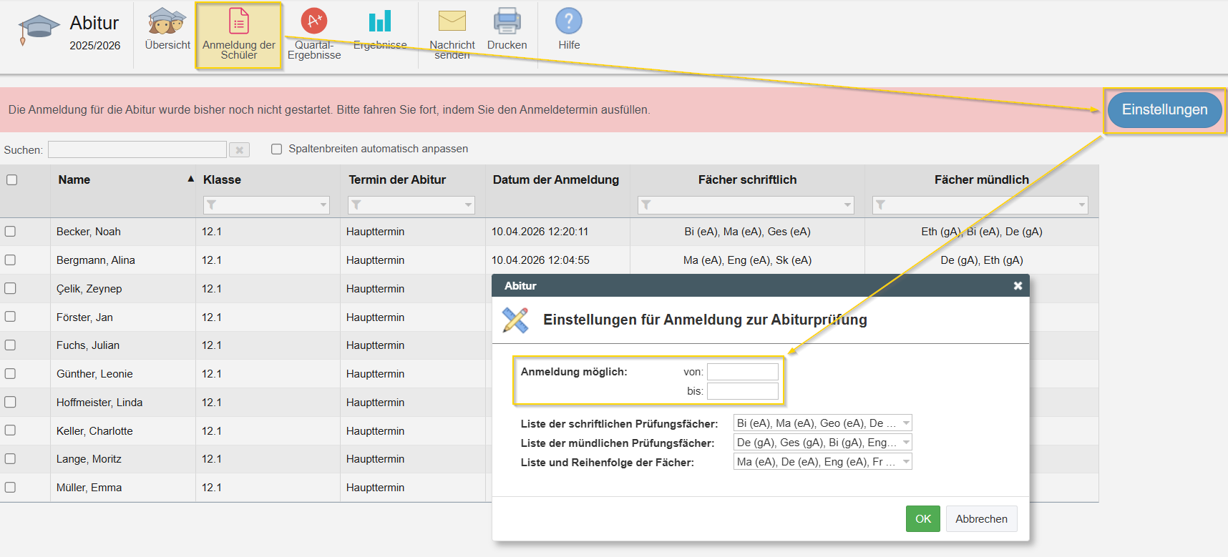
Task: Expand Liste und Reihenfolge der Fächer dropdown
Action: [x=906, y=462]
